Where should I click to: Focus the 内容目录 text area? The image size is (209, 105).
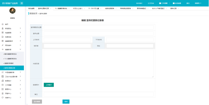point(99,64)
